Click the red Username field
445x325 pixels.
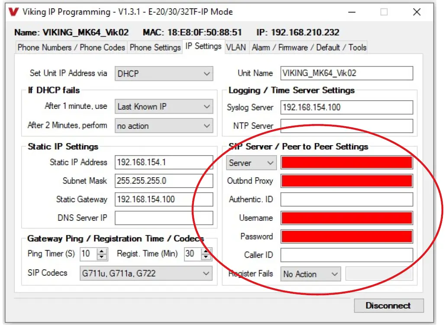click(x=347, y=218)
